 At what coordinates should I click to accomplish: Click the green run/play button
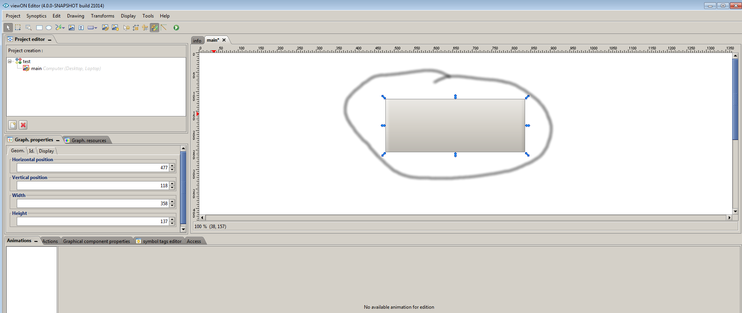(x=176, y=28)
